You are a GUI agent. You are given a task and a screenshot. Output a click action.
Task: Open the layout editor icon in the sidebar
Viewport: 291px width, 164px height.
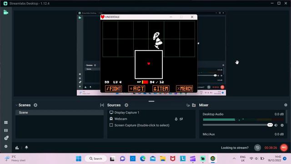pos(6,123)
